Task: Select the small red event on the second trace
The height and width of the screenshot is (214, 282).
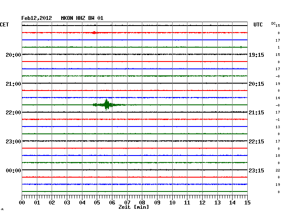Action: point(94,32)
